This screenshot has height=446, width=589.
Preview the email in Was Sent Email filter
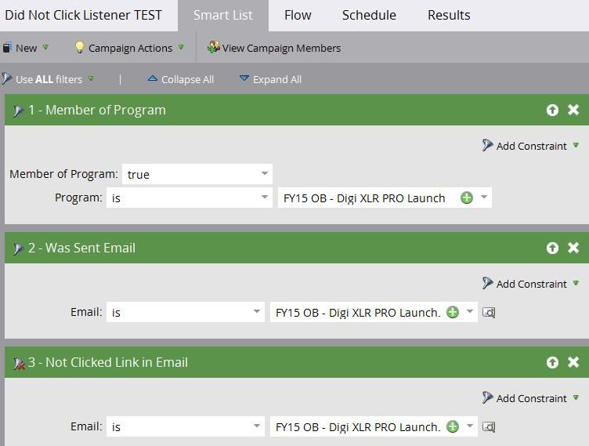(x=489, y=313)
